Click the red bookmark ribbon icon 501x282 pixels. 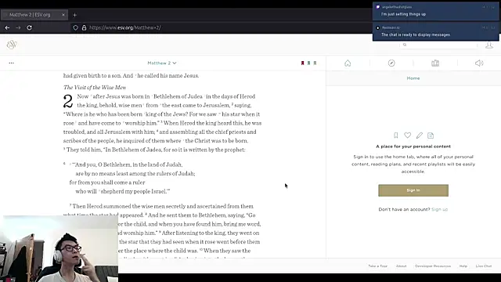pos(303,63)
